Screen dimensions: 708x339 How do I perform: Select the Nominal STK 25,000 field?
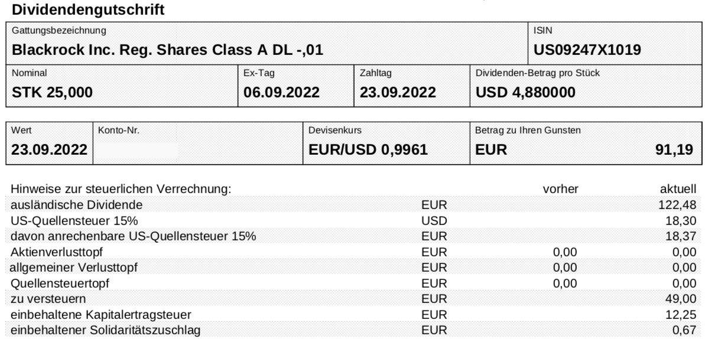click(x=122, y=85)
